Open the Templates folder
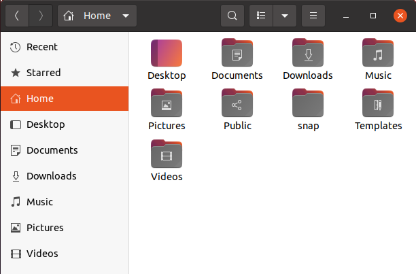 (378, 103)
